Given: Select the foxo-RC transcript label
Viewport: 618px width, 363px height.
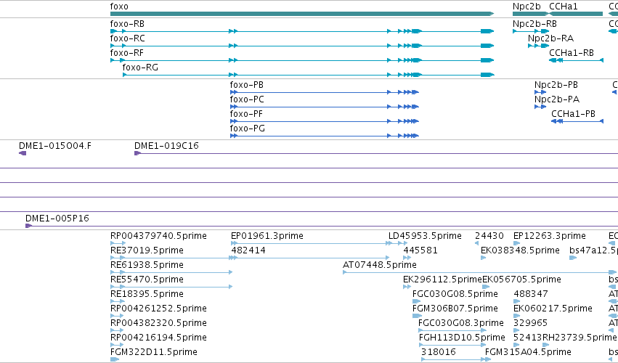Looking at the screenshot, I should 127,38.
